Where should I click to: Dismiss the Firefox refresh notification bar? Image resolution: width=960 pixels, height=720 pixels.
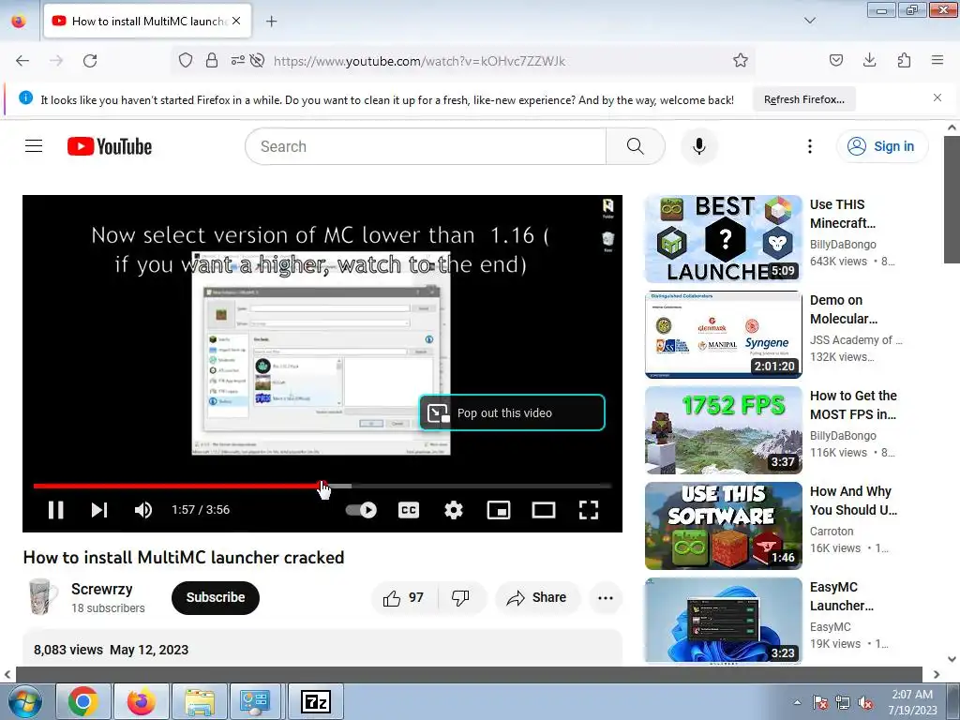coord(937,97)
